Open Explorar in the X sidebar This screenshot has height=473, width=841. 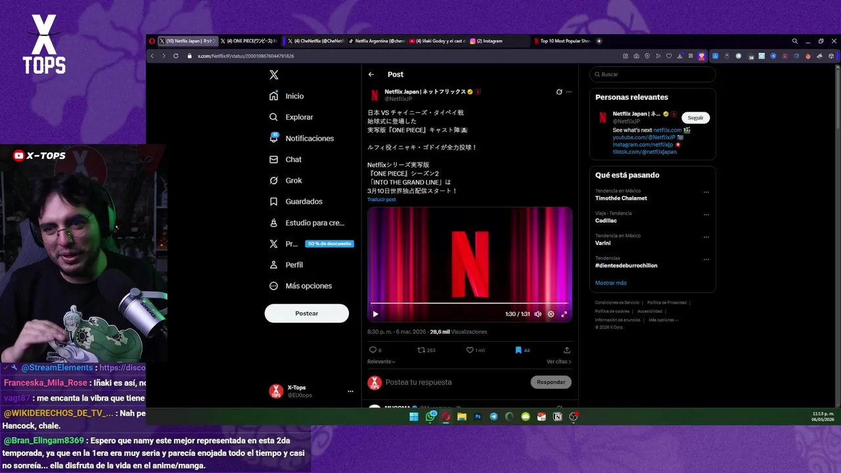coord(291,117)
